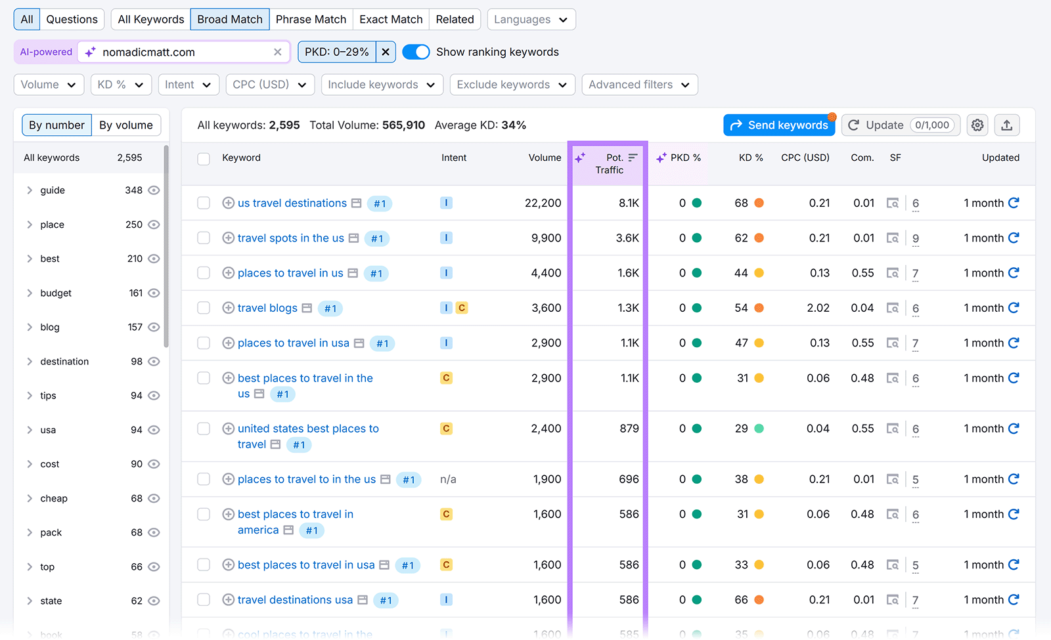Click the export icon beside the settings gear

(x=1007, y=125)
